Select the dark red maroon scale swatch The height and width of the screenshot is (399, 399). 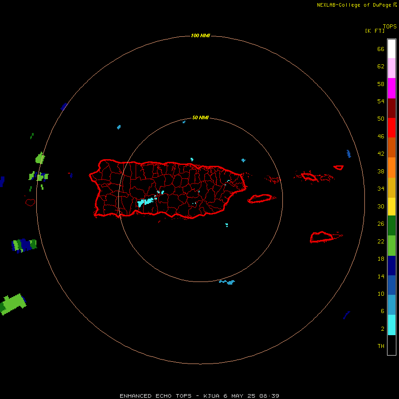click(x=391, y=108)
